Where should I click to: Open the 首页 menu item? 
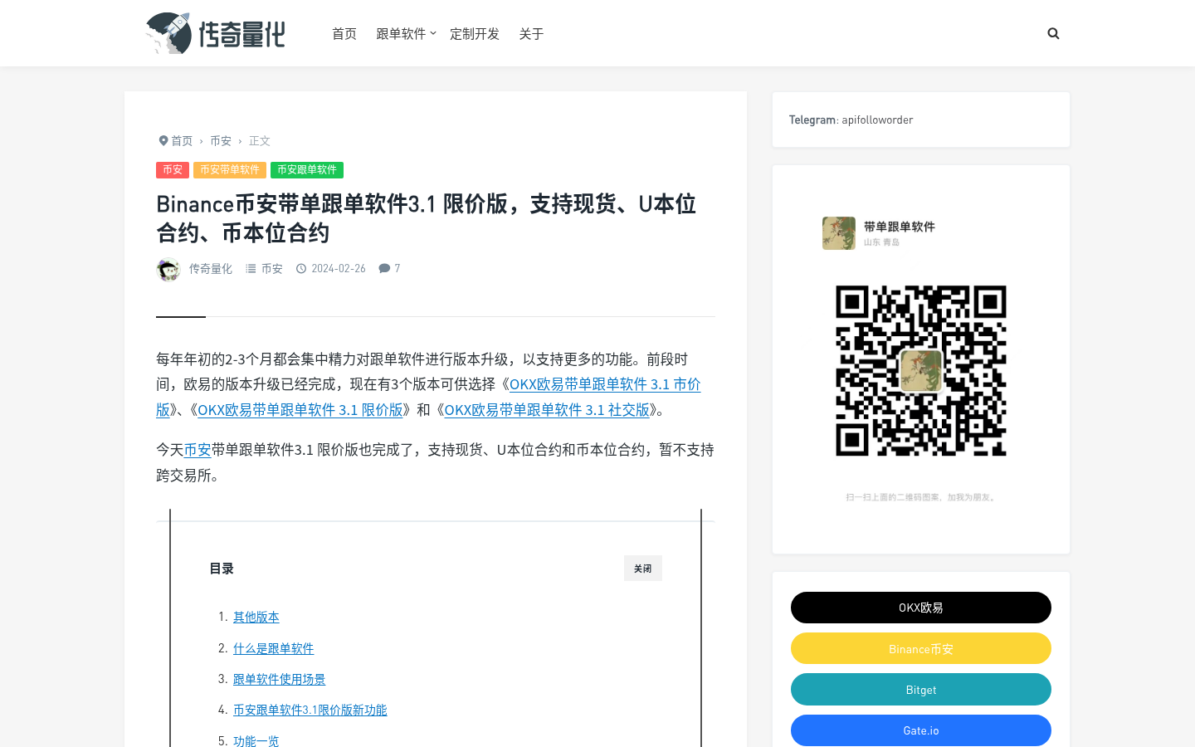344,33
